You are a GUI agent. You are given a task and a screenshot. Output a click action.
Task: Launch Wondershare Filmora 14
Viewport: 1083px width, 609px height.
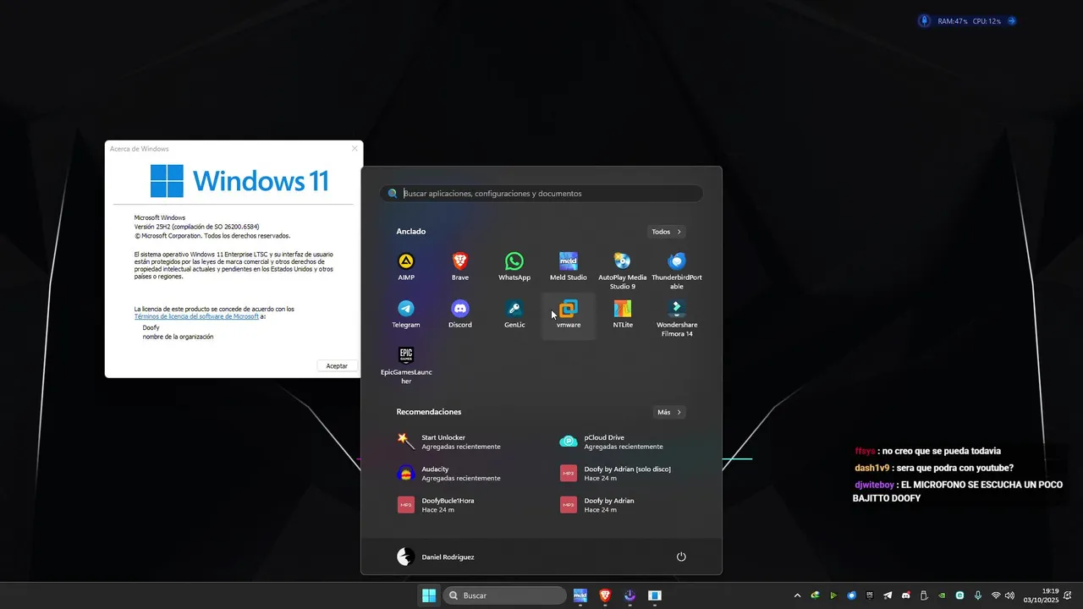[677, 318]
